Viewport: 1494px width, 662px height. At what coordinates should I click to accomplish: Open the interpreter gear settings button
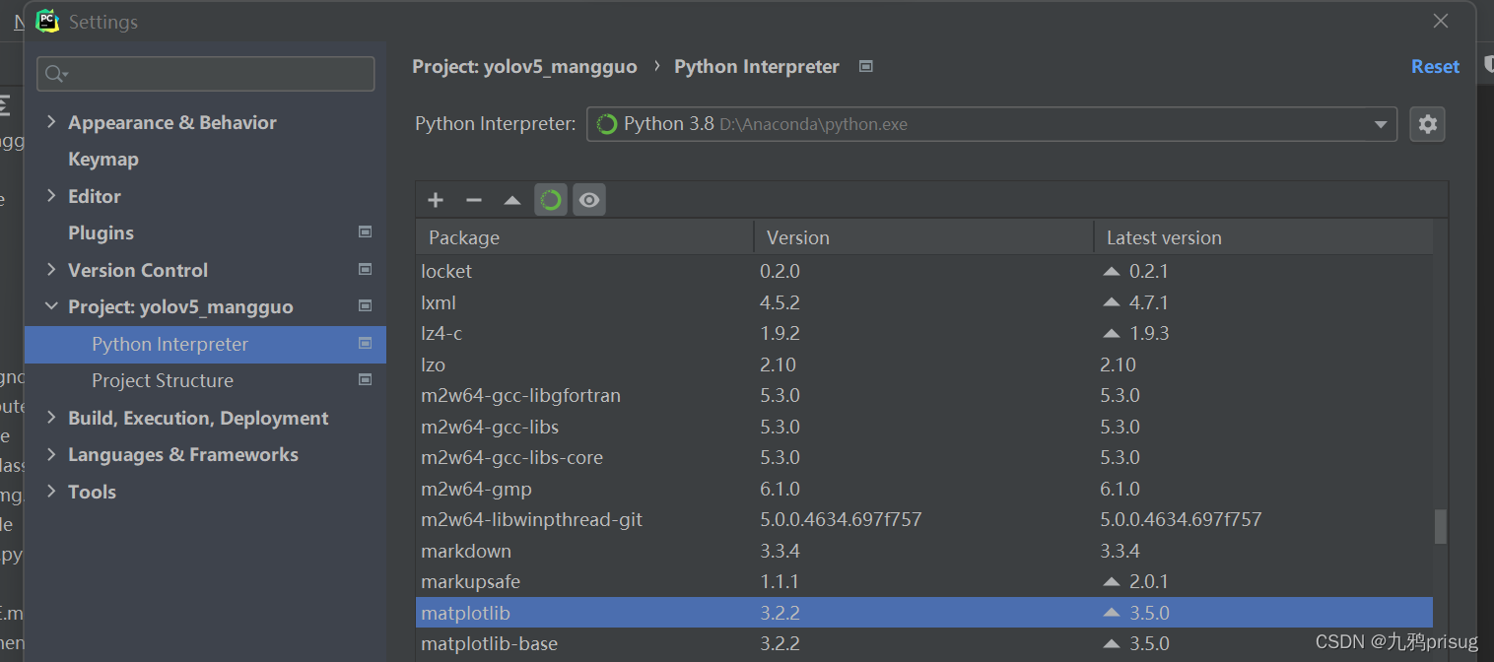1428,124
